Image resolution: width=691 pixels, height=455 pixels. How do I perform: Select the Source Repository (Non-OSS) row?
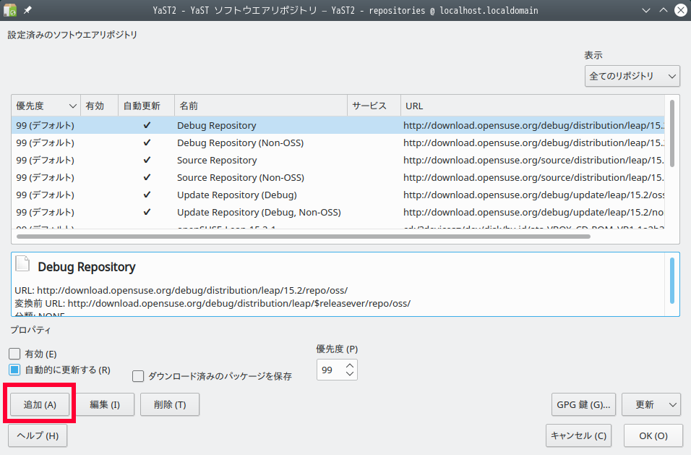pyautogui.click(x=338, y=178)
